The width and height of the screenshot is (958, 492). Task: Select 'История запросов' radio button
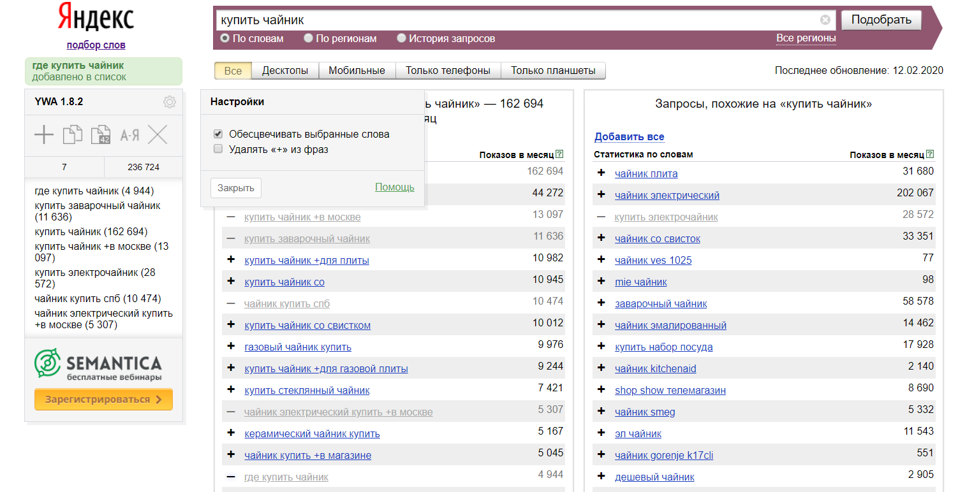pos(401,38)
